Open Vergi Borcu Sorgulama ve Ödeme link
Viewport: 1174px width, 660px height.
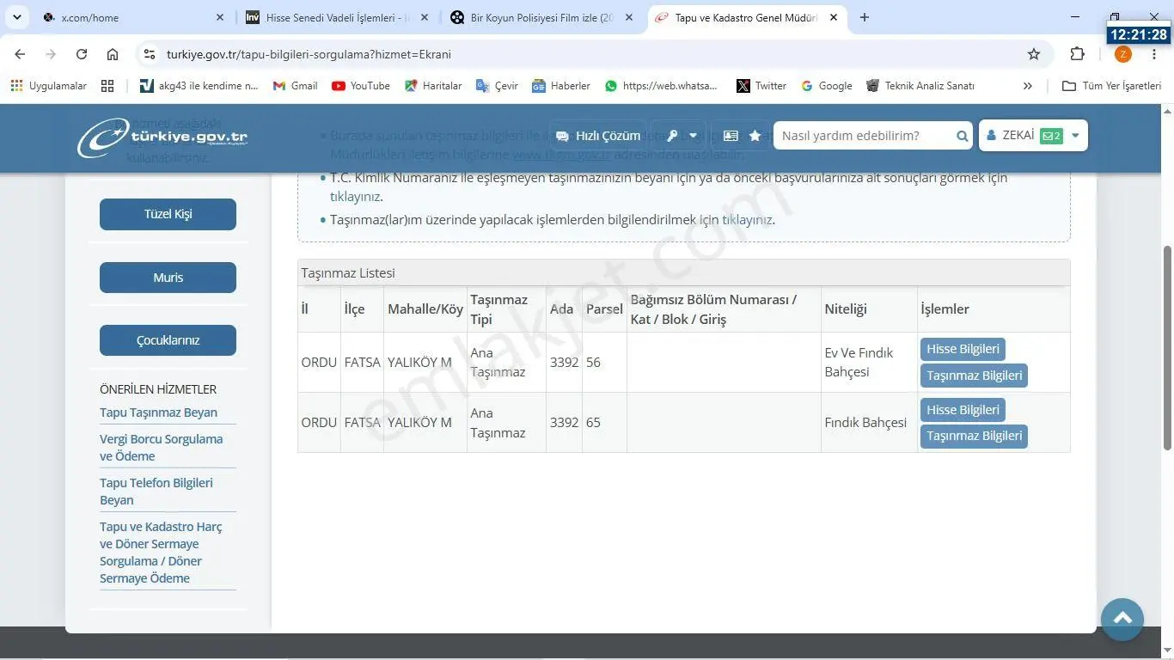[x=161, y=448]
